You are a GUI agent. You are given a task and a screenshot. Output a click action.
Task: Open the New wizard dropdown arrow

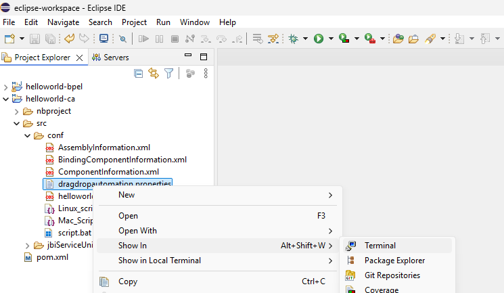point(22,39)
